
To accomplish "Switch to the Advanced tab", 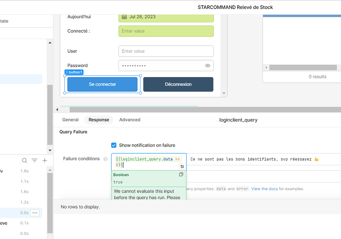I will tap(130, 120).
